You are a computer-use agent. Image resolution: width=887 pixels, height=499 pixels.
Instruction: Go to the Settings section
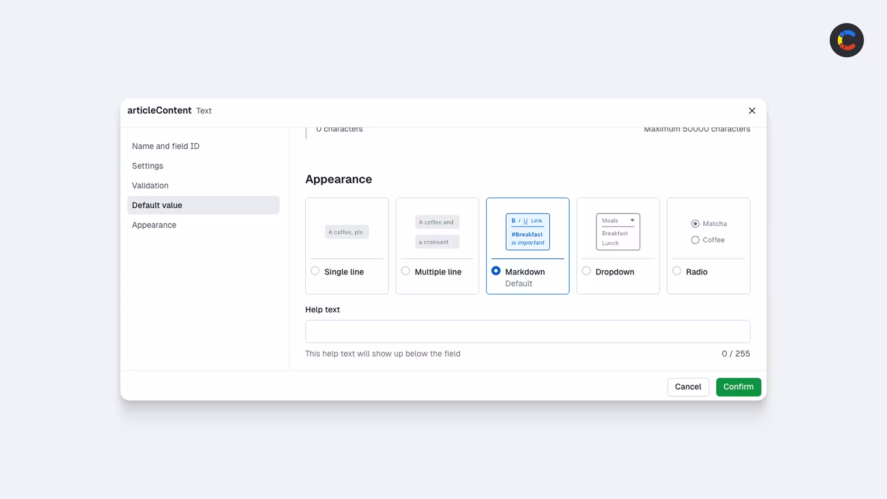click(x=203, y=166)
